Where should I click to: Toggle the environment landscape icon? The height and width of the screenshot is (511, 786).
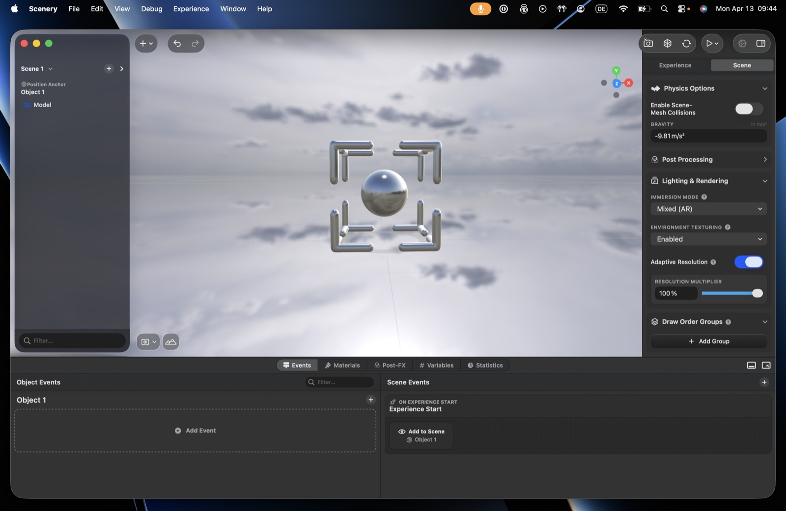pyautogui.click(x=171, y=341)
